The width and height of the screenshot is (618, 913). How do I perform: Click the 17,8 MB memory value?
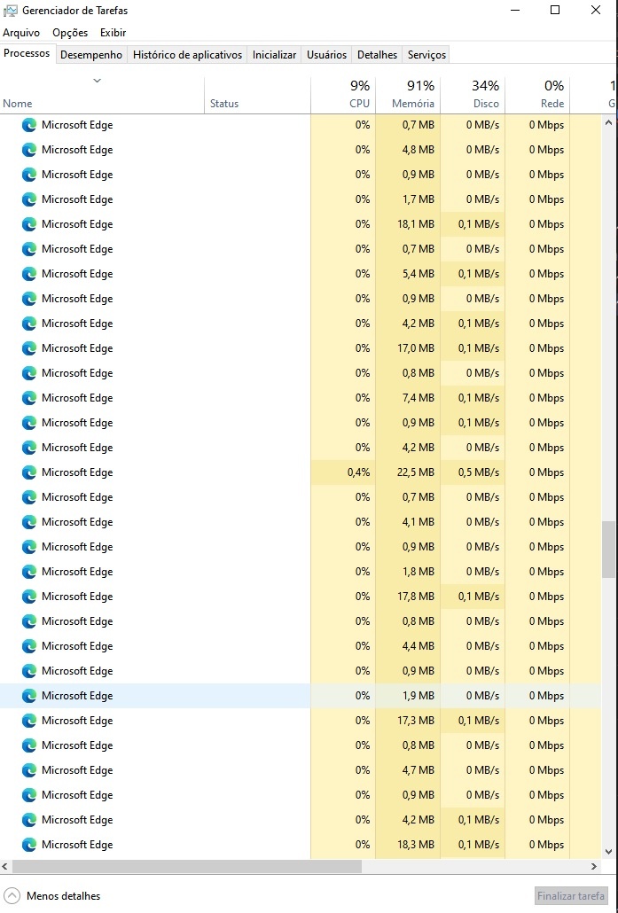[416, 597]
